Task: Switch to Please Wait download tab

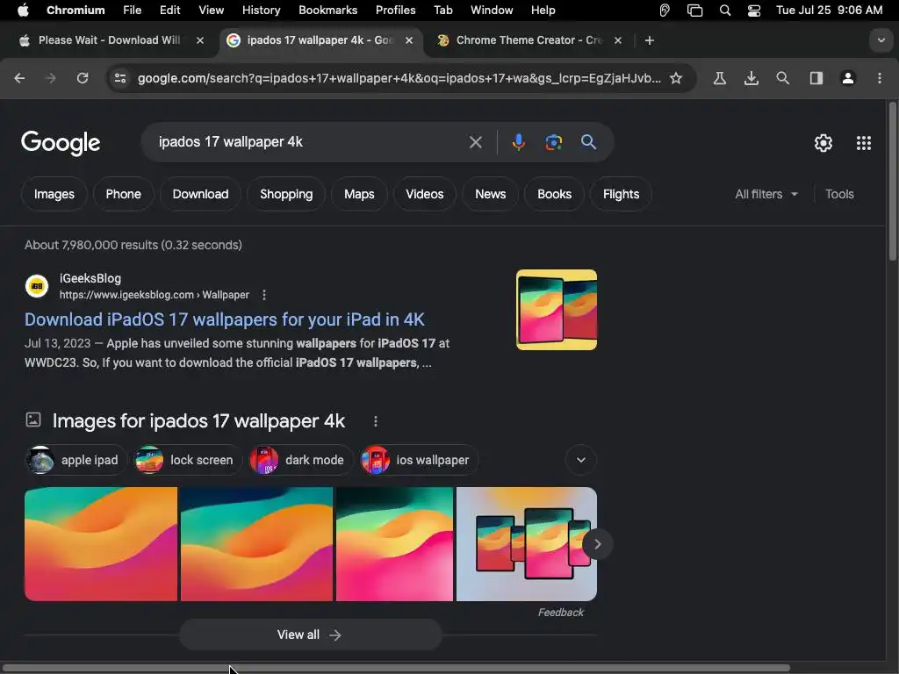Action: [109, 40]
